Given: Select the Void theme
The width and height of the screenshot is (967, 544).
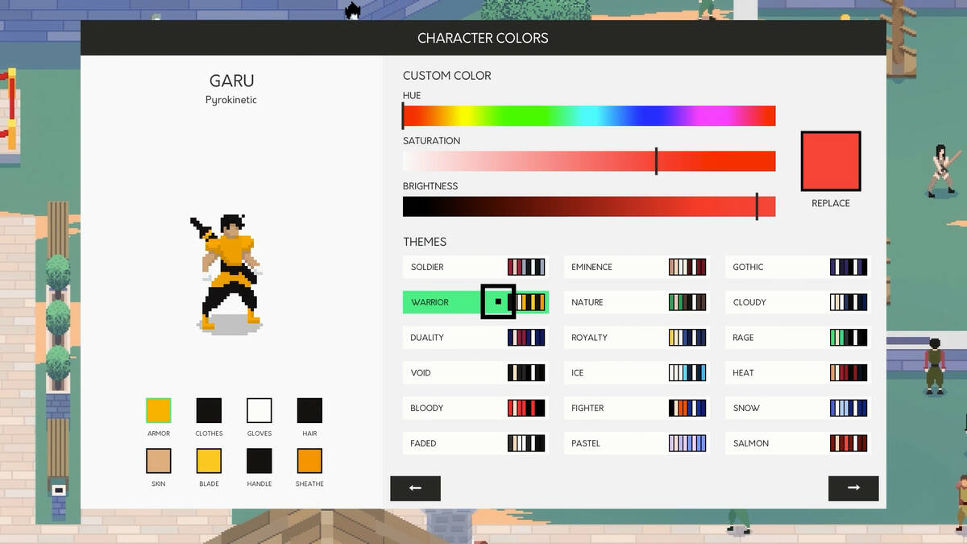Looking at the screenshot, I should pyautogui.click(x=475, y=373).
